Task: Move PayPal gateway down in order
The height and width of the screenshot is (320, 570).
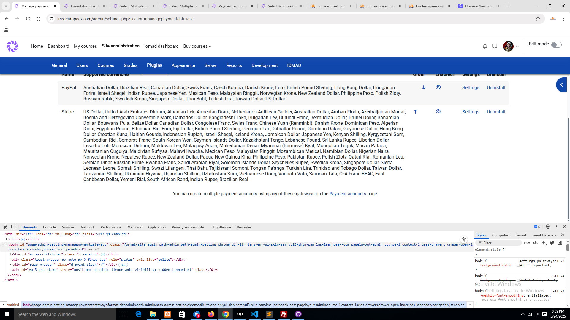Action: (x=424, y=87)
